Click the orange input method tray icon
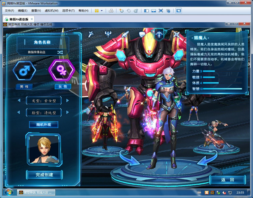The image size is (253, 198). (x=207, y=193)
